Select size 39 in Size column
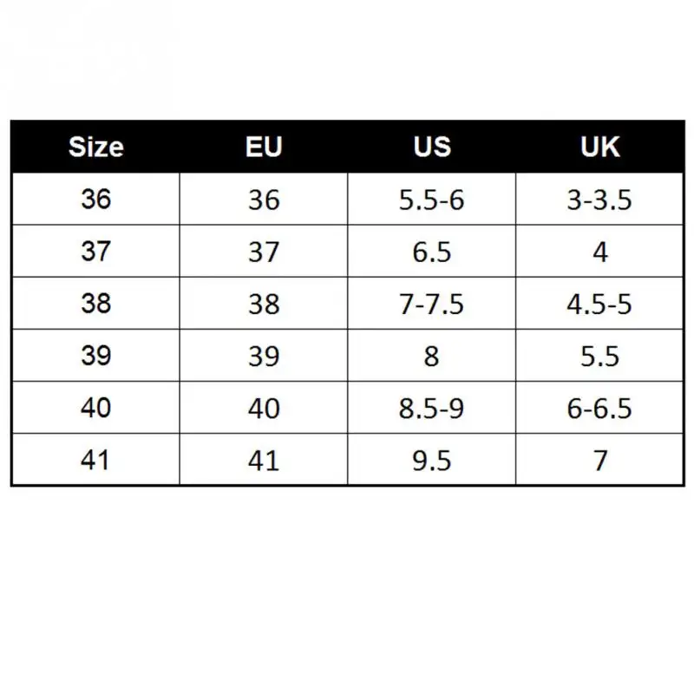Viewport: 694px width, 694px height. tap(96, 356)
